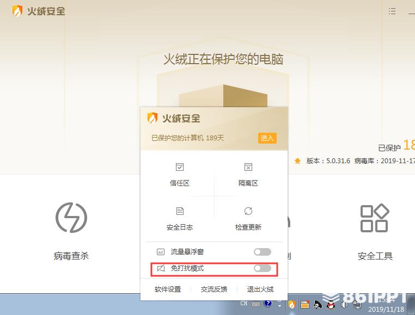415x315 pixels.
Task: Open the 安全工具 grid icon
Action: [375, 218]
